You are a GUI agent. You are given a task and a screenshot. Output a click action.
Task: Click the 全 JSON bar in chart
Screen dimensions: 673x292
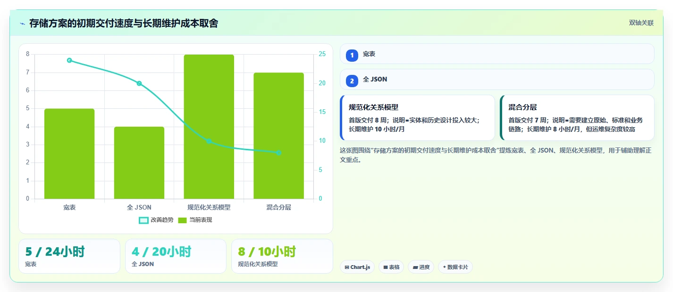pyautogui.click(x=139, y=162)
